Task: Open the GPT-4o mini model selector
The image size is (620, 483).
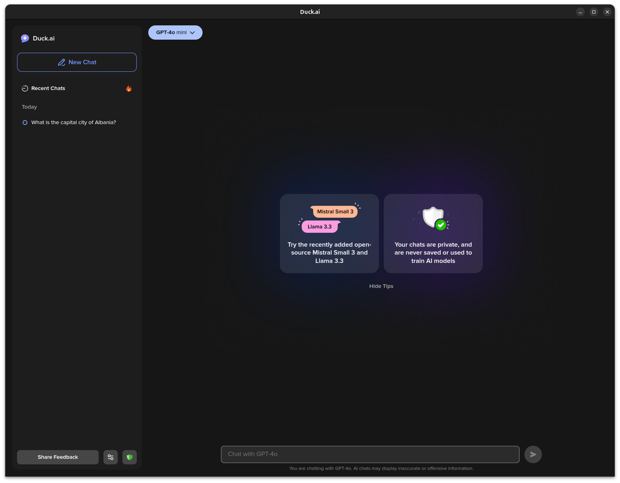Action: click(x=175, y=33)
